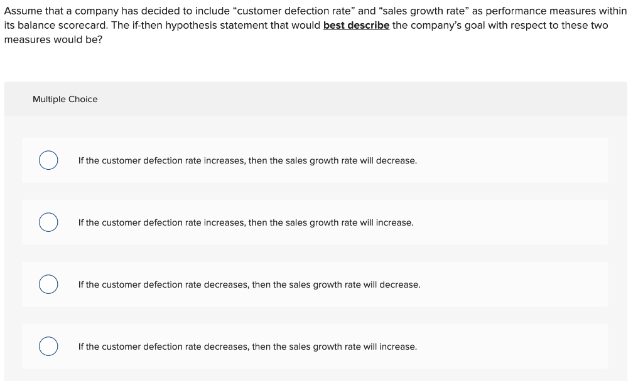Click last answer sentence ending 'will increase.'
The image size is (643, 381).
click(247, 347)
